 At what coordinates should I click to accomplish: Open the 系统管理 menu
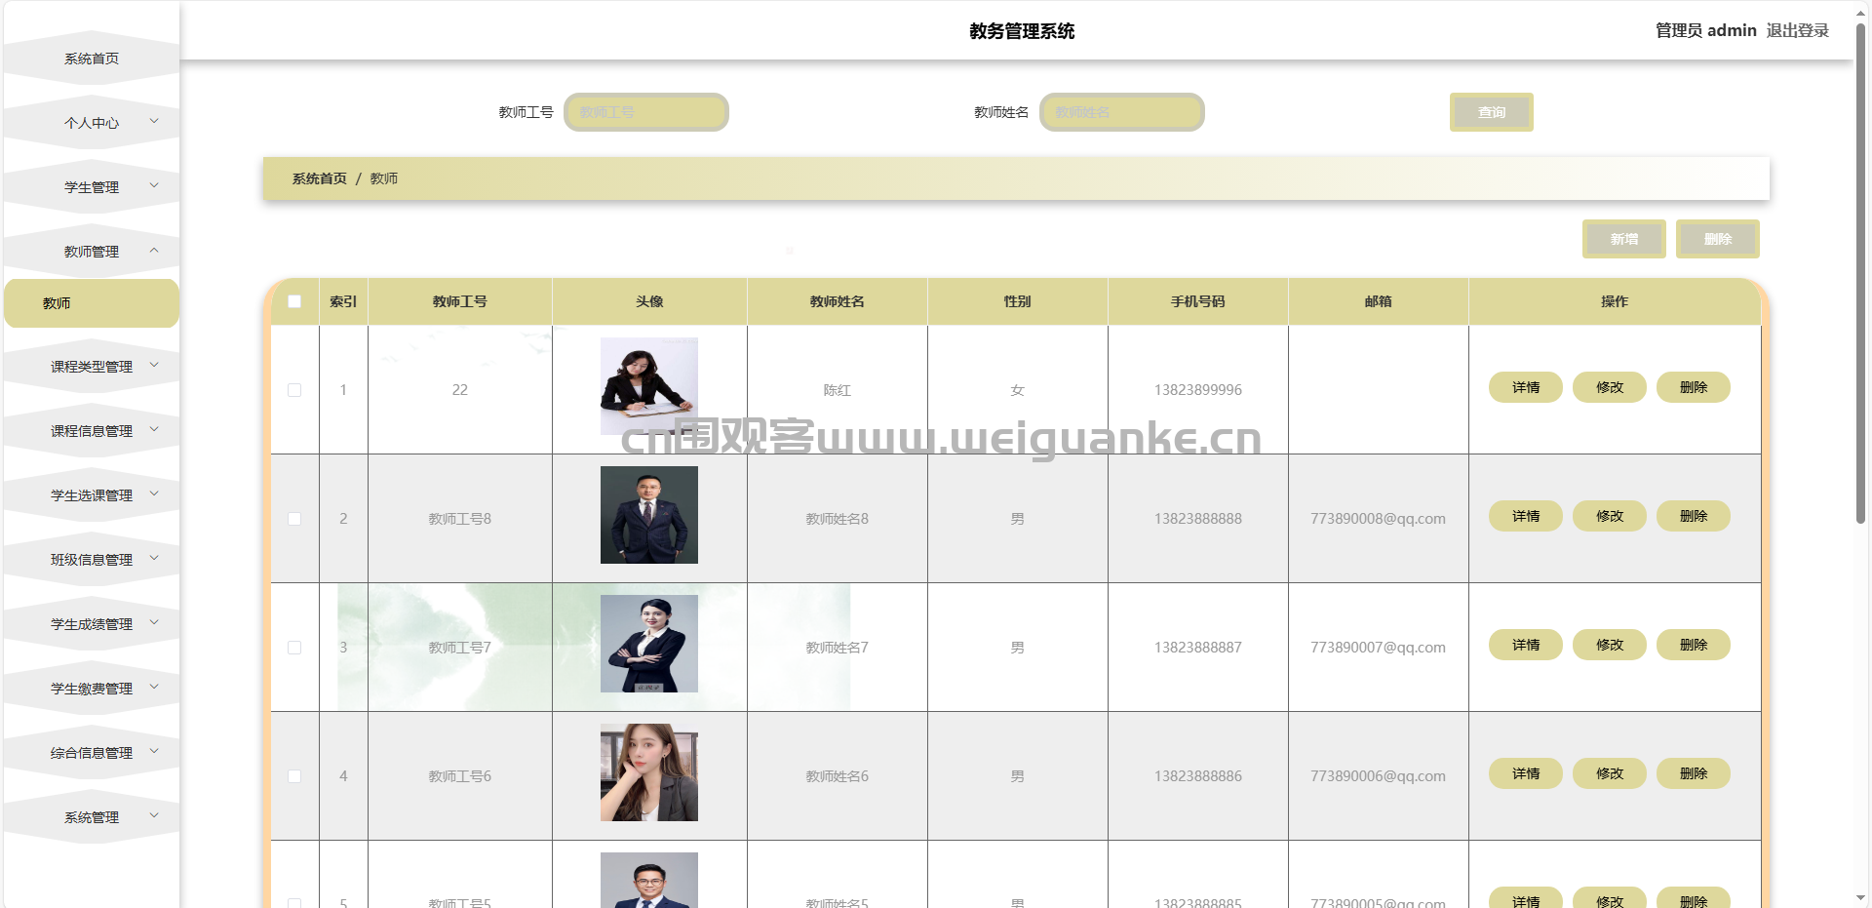click(x=92, y=817)
